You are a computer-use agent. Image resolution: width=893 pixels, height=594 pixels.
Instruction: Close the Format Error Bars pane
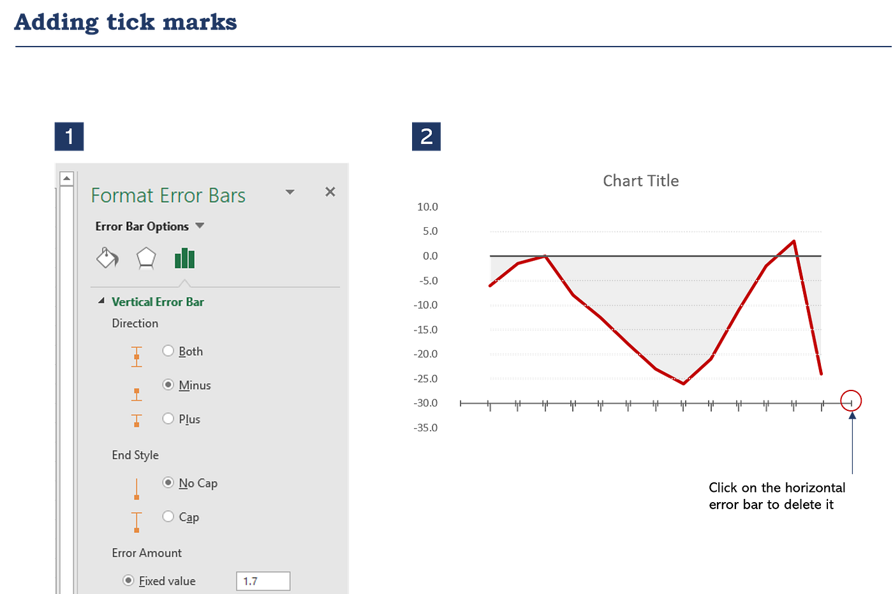pos(330,191)
